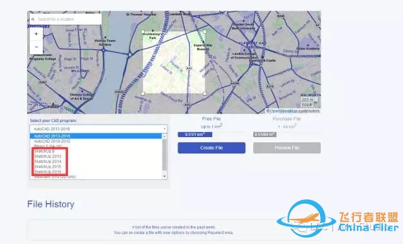The image size is (403, 244).
Task: Zoom out of the map with minus button
Action: (x=37, y=47)
